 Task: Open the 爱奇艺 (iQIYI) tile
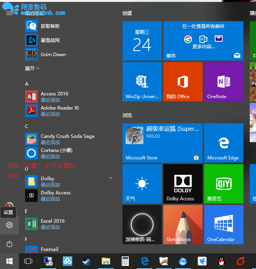224,184
